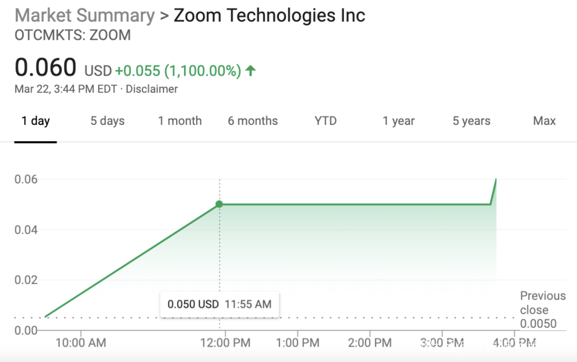The width and height of the screenshot is (577, 362).
Task: Show the 1 month chart
Action: pos(180,121)
